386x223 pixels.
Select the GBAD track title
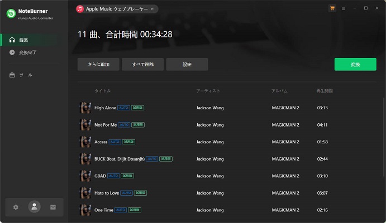(x=100, y=176)
